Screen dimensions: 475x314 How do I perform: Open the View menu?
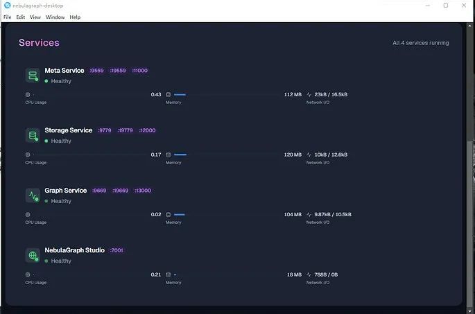(35, 17)
